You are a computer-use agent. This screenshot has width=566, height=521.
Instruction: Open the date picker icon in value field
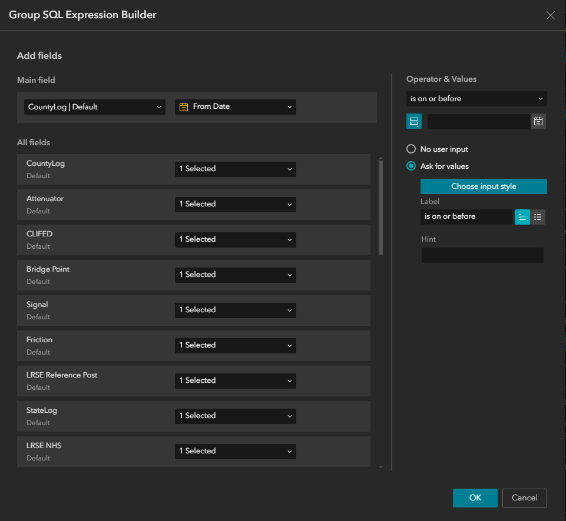(x=538, y=121)
